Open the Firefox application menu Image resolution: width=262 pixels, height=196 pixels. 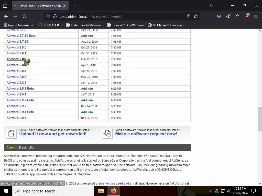click(256, 16)
